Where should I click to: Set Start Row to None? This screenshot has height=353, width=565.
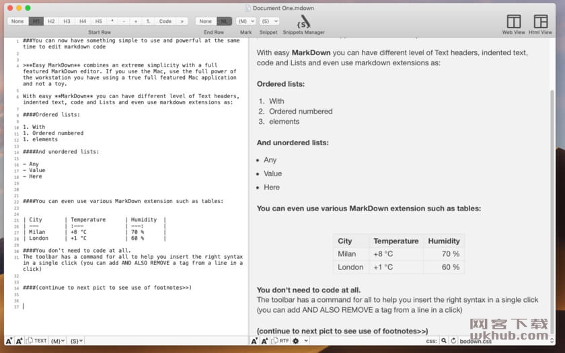tap(17, 22)
